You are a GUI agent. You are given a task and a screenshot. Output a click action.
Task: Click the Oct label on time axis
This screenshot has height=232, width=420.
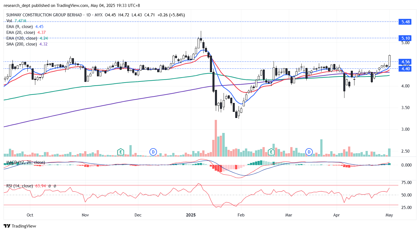[x=30, y=215]
